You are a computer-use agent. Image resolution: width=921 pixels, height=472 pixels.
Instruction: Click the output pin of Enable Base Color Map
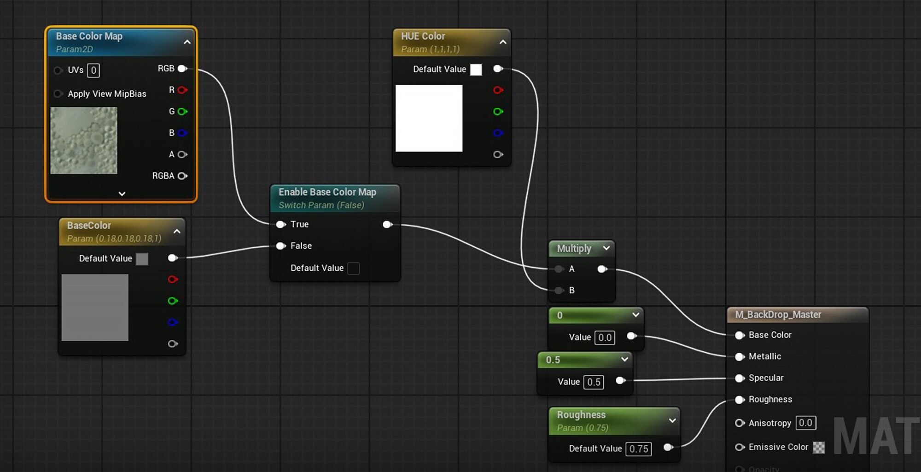(x=387, y=224)
